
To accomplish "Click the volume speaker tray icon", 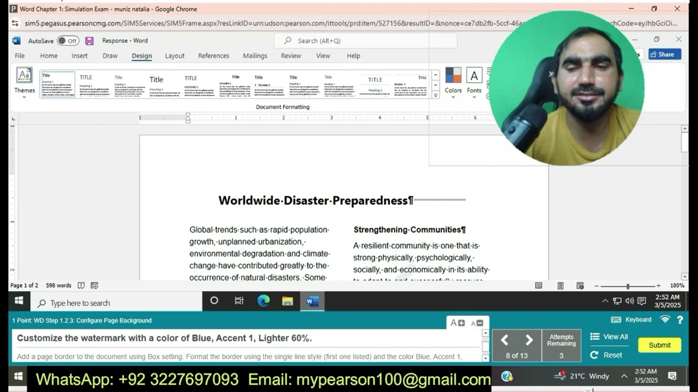I will (x=629, y=301).
